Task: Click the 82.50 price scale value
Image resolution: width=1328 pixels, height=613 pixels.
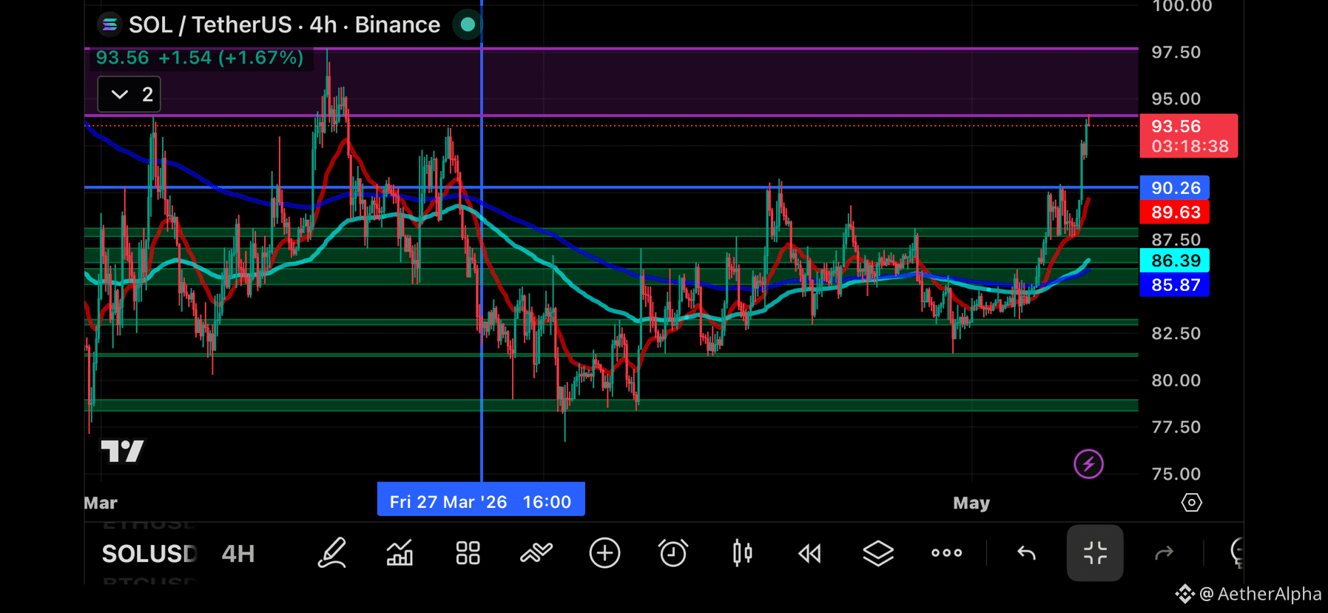Action: pos(1176,333)
